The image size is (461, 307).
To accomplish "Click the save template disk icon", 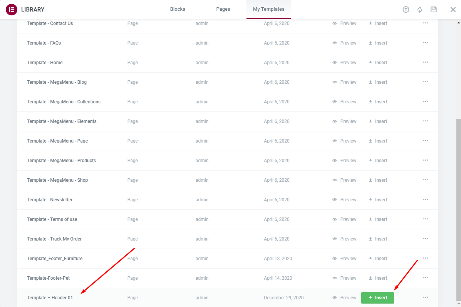I will [434, 9].
